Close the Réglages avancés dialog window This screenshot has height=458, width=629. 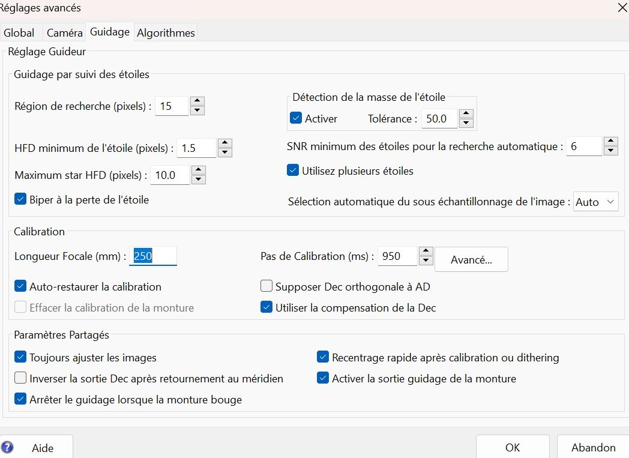[x=622, y=8]
